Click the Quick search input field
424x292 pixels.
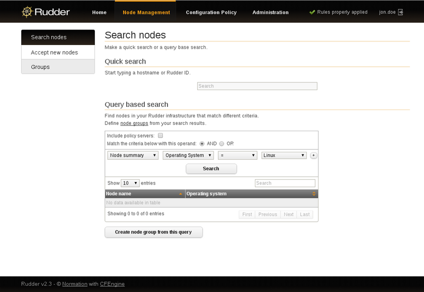[x=257, y=86]
